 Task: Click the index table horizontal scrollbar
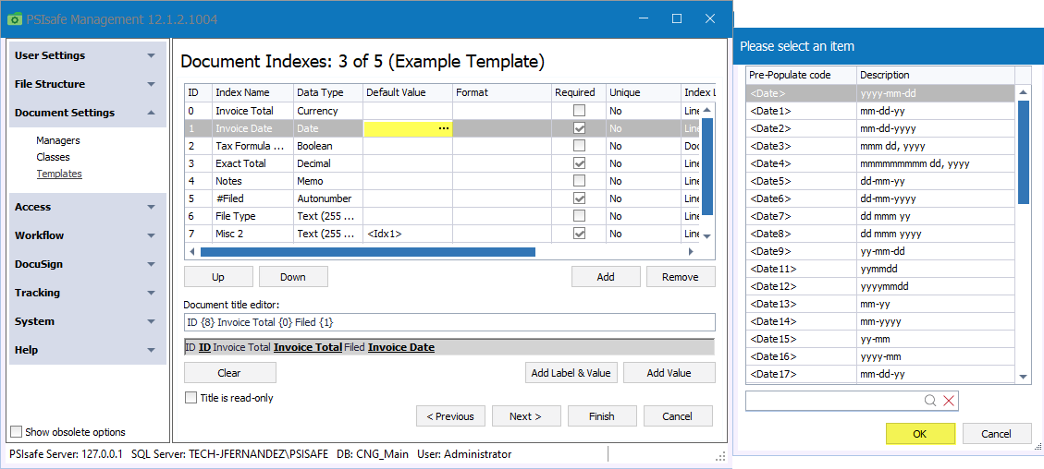(367, 252)
